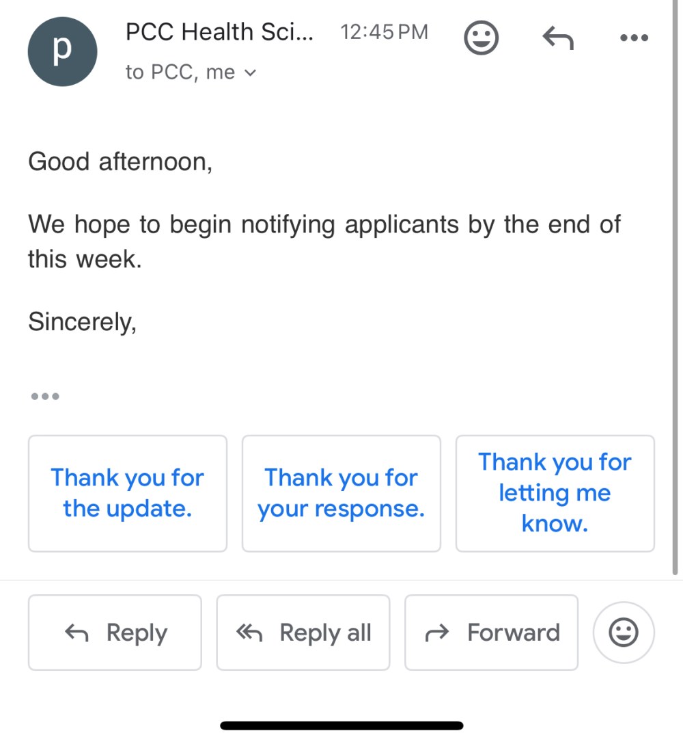The height and width of the screenshot is (744, 683).
Task: Open the emoji reaction picker in the header
Action: (481, 38)
